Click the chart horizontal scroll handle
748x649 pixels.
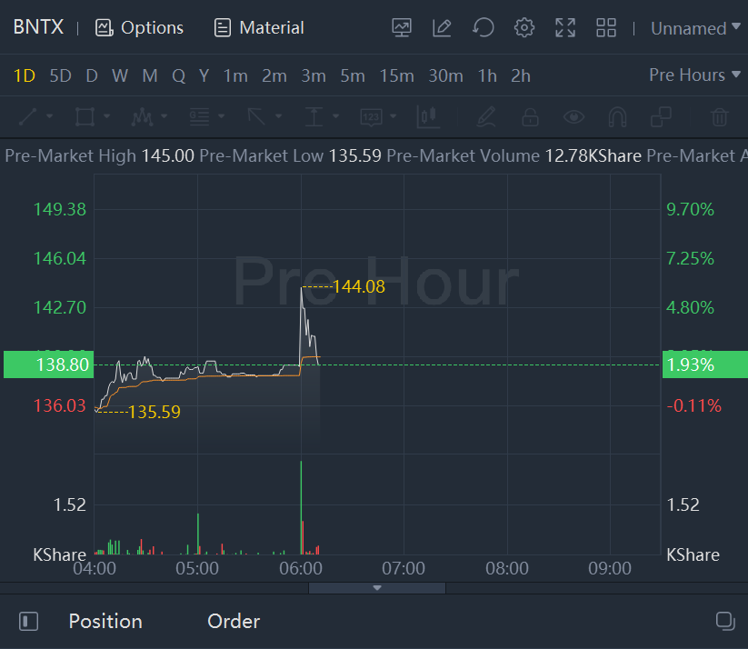click(377, 588)
